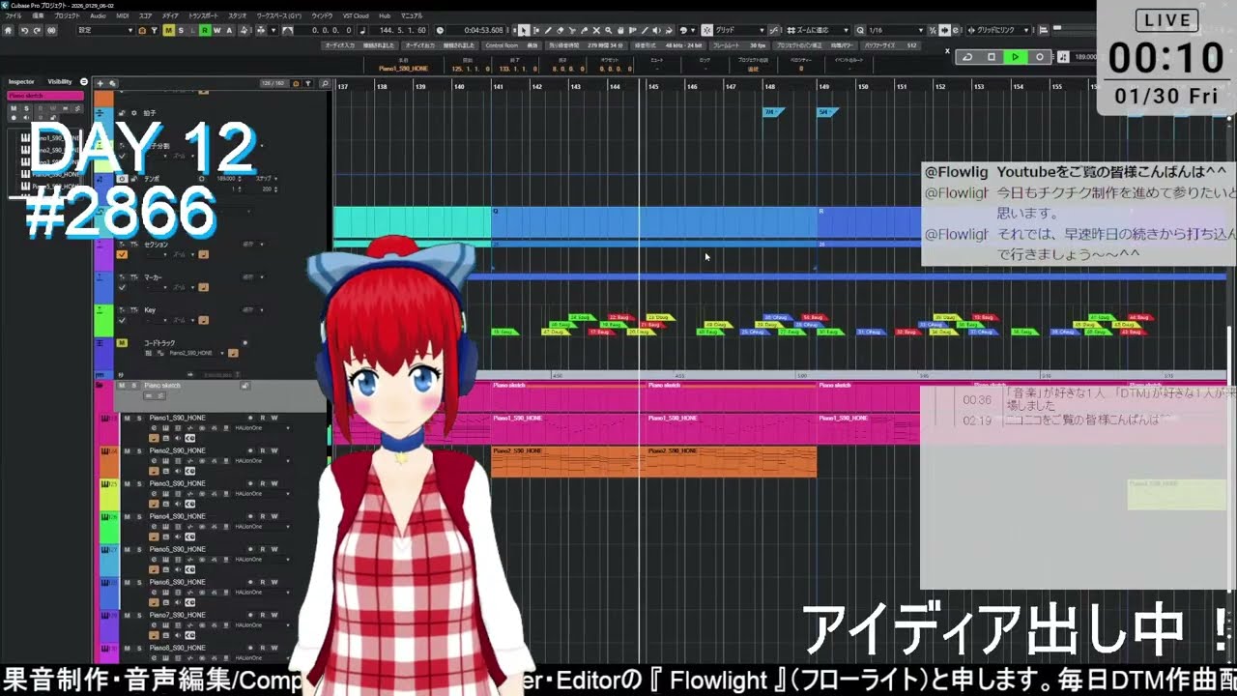The height and width of the screenshot is (696, 1237).
Task: Click the Redo arrow in toolbar
Action: coord(37,30)
